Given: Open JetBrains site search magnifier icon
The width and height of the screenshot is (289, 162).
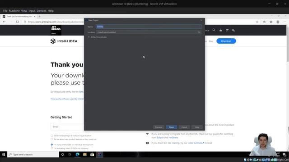Looking at the screenshot, I should pyautogui.click(x=214, y=30).
